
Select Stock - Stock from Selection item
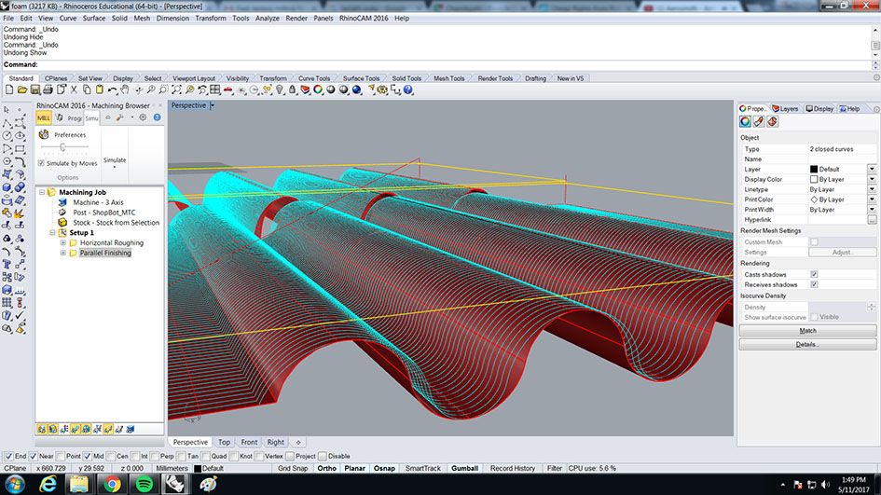click(116, 223)
